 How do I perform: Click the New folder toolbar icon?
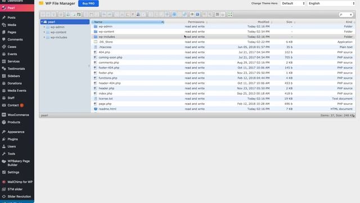point(68,14)
